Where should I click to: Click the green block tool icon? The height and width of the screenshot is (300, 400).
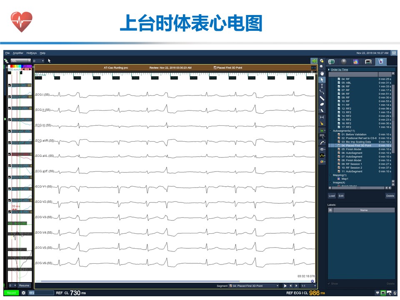[x=322, y=130]
